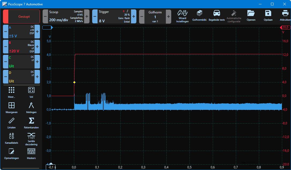Click the yellow trigger point diamond marker
The width and height of the screenshot is (291, 170).
(74, 82)
